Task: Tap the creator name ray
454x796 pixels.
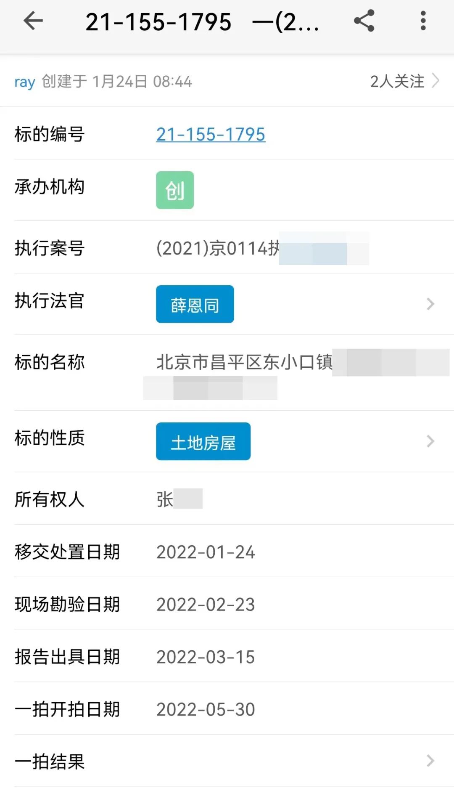Action: pos(24,82)
